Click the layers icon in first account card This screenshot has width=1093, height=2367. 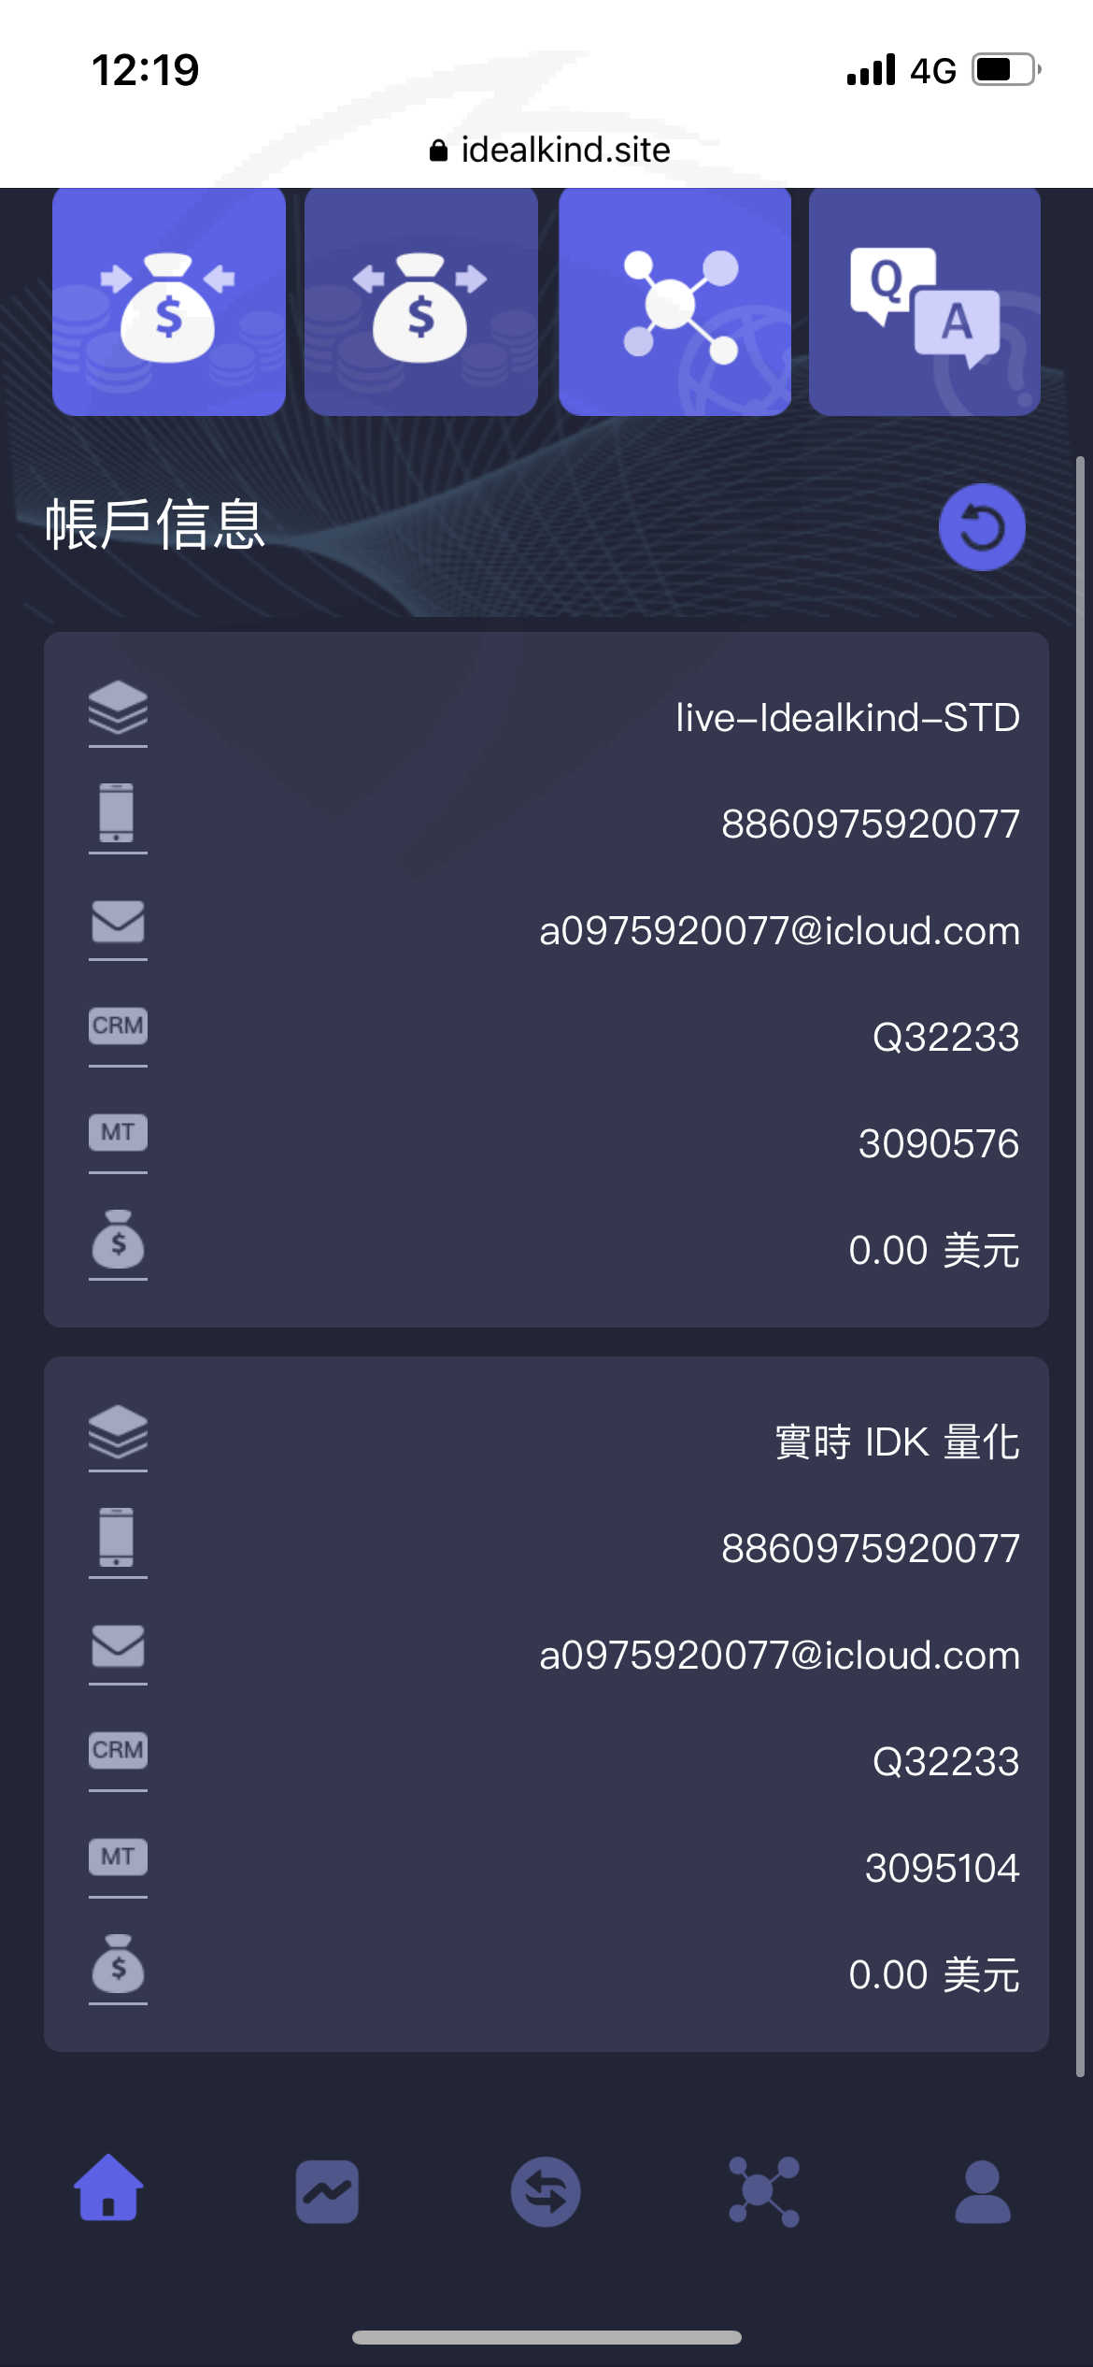click(x=118, y=708)
